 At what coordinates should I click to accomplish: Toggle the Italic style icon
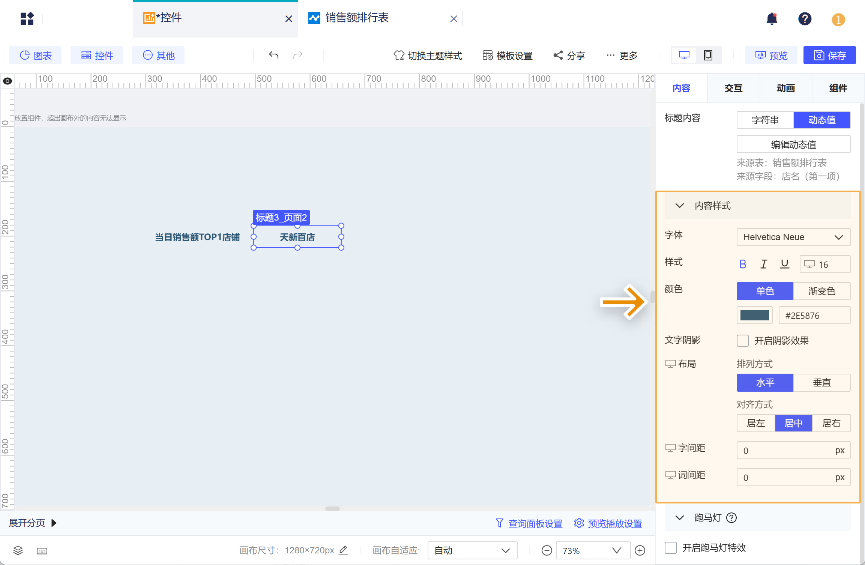pos(764,264)
